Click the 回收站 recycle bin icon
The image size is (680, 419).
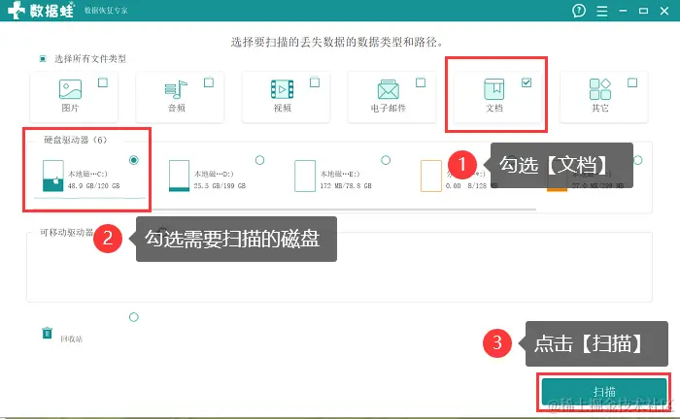(x=48, y=333)
